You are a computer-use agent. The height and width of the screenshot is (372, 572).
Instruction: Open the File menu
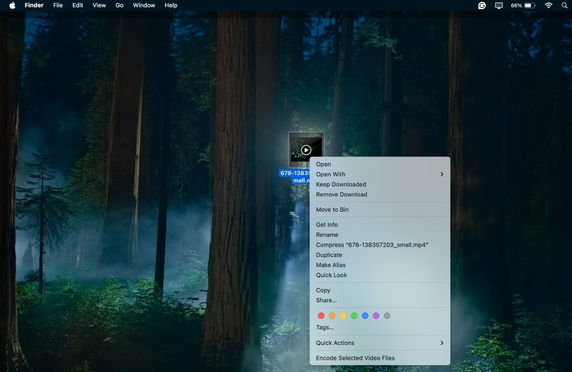pos(58,5)
